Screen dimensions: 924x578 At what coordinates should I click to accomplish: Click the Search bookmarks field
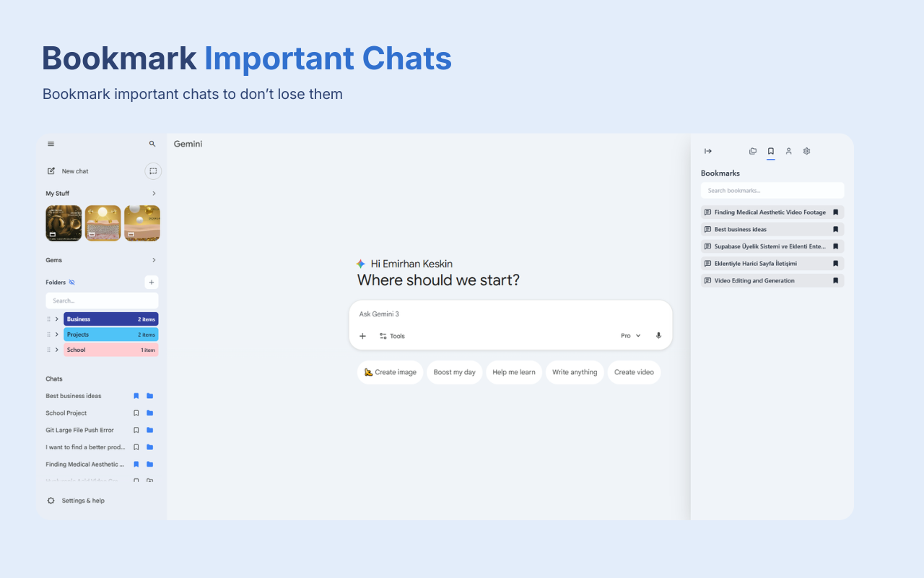[772, 191]
